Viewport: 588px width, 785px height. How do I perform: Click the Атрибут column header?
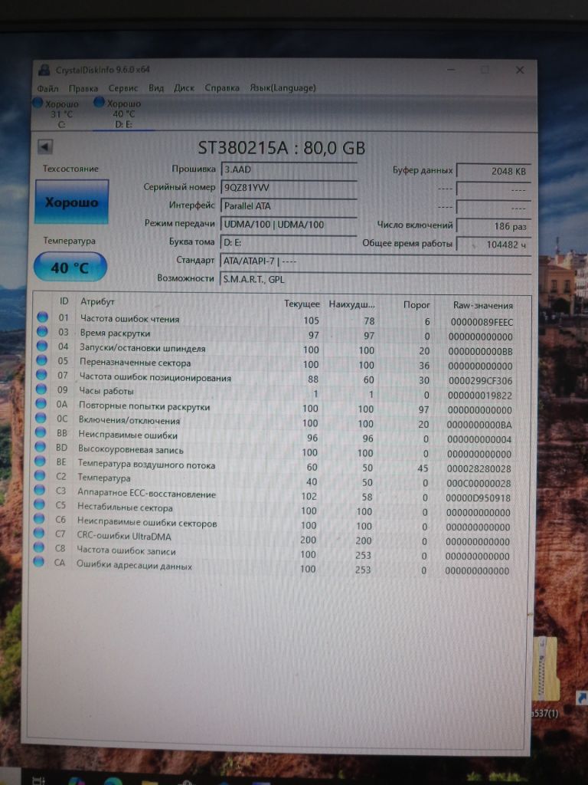point(97,301)
